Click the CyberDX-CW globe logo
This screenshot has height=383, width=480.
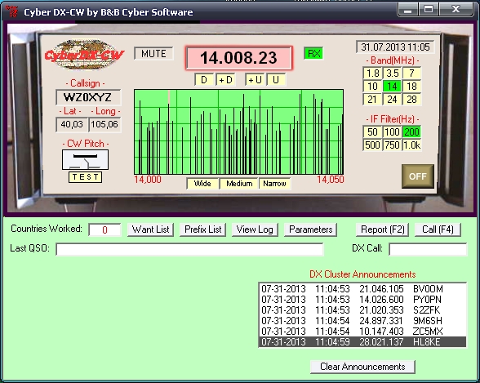(x=85, y=55)
